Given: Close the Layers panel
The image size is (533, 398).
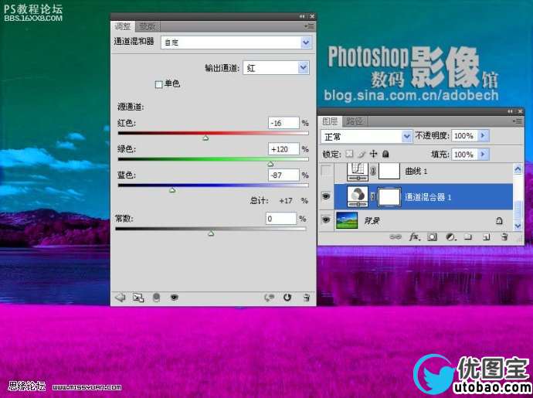Looking at the screenshot, I should coord(520,111).
